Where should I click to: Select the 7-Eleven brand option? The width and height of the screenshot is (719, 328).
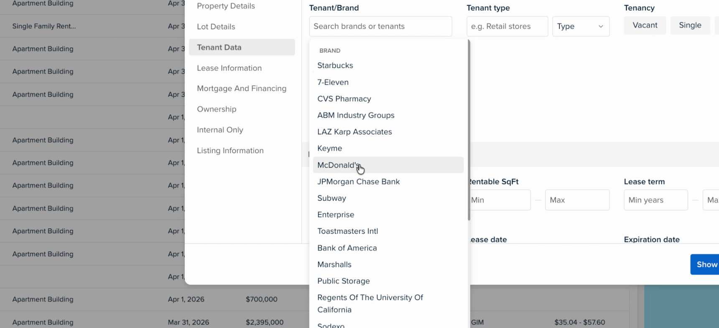[x=333, y=82]
